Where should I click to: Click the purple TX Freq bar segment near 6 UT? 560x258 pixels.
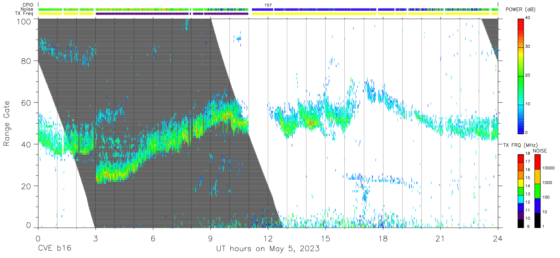[143, 14]
